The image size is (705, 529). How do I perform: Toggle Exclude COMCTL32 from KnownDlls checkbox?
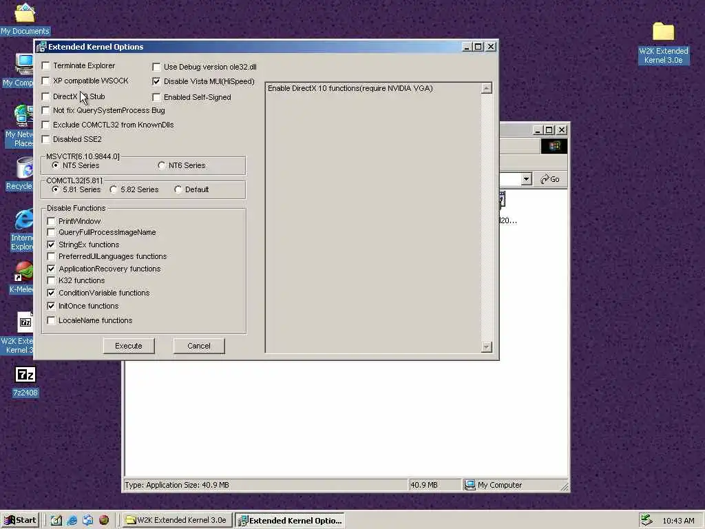tap(46, 125)
